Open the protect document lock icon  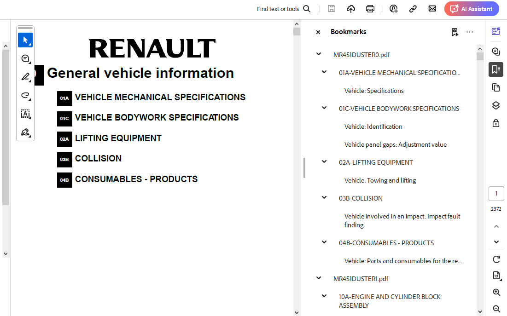click(496, 123)
